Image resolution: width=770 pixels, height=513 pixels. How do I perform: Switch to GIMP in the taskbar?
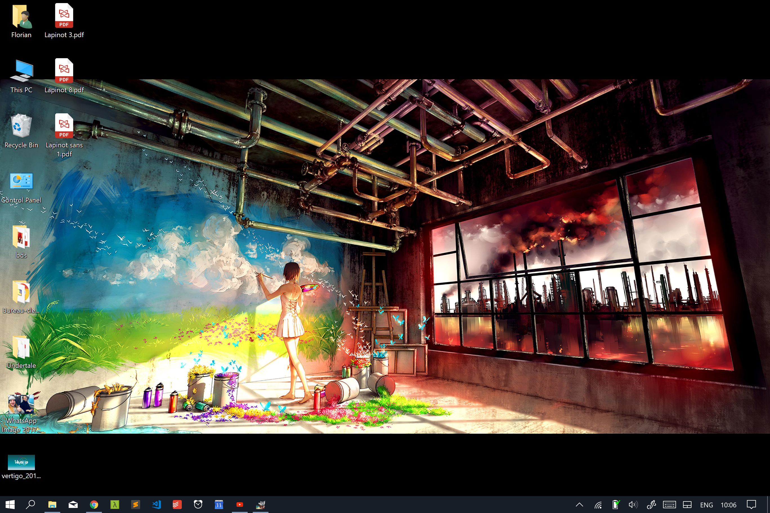pyautogui.click(x=261, y=505)
